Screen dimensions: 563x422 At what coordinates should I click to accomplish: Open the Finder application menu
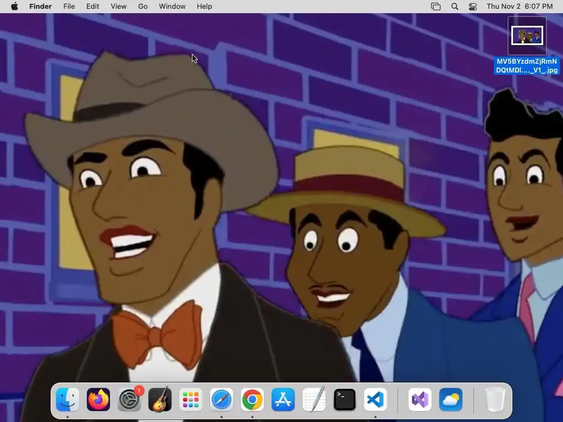[41, 7]
